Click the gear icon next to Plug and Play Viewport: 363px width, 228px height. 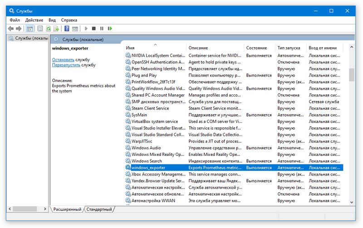pyautogui.click(x=128, y=75)
